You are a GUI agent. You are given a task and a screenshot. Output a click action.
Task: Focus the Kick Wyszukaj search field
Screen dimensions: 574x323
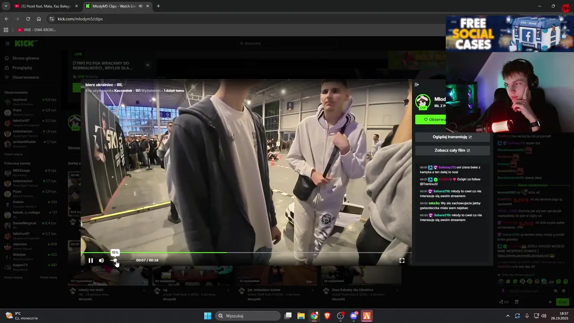[287, 44]
